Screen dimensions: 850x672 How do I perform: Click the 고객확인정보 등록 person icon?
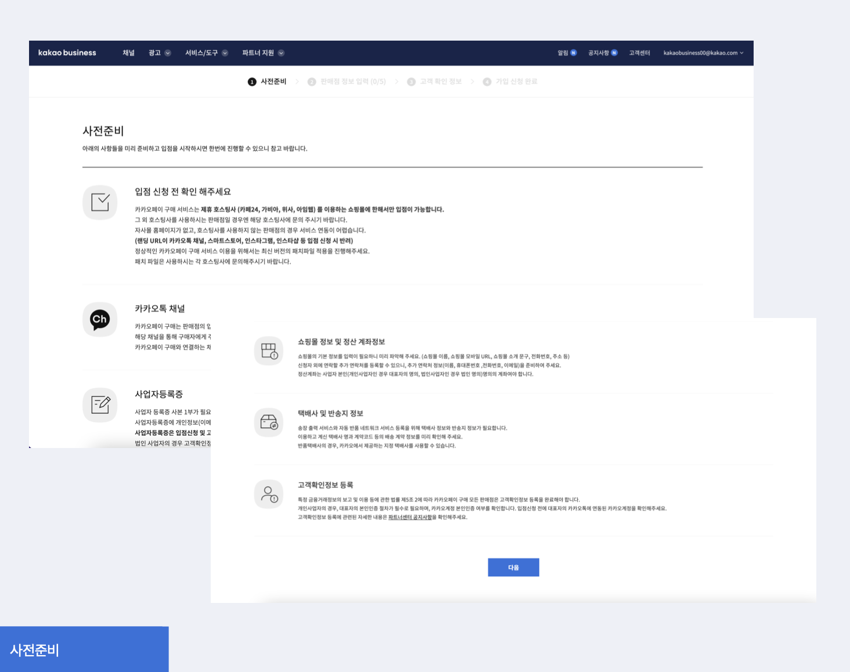[269, 494]
